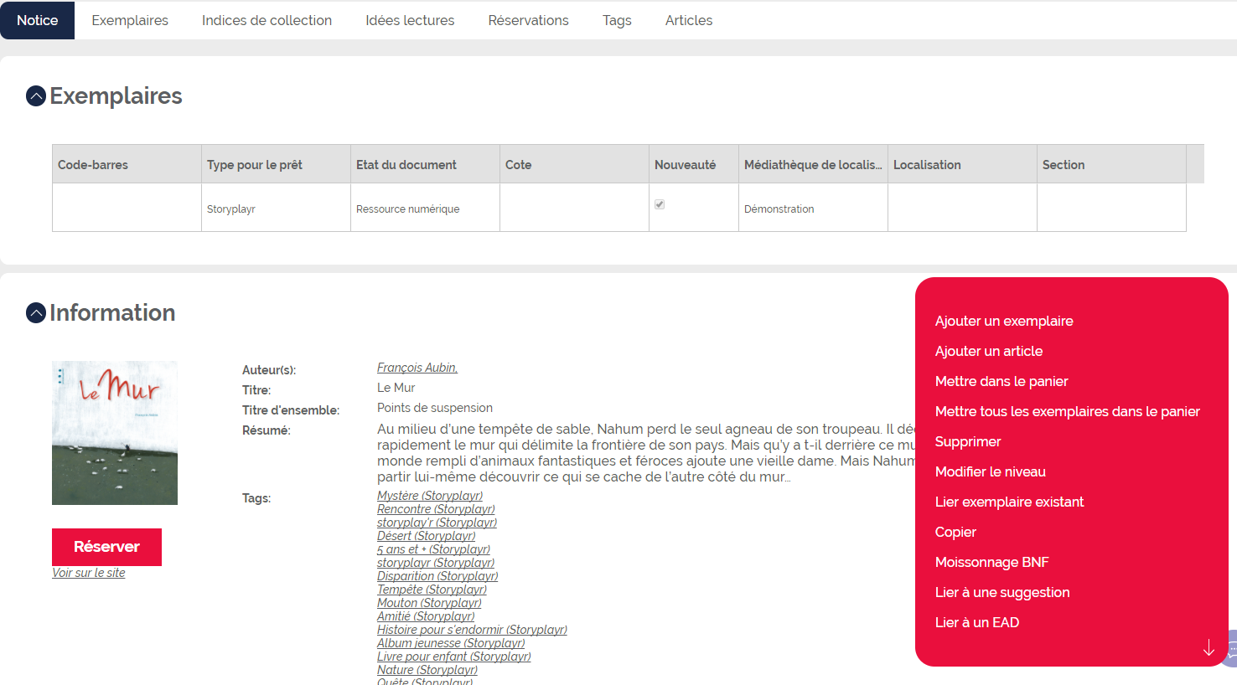Switch to the Exemplaires tab
Screen dimensions: 1237x685
(x=130, y=20)
